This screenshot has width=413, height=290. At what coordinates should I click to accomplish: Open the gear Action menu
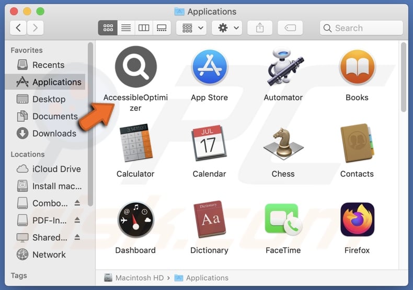click(x=227, y=28)
